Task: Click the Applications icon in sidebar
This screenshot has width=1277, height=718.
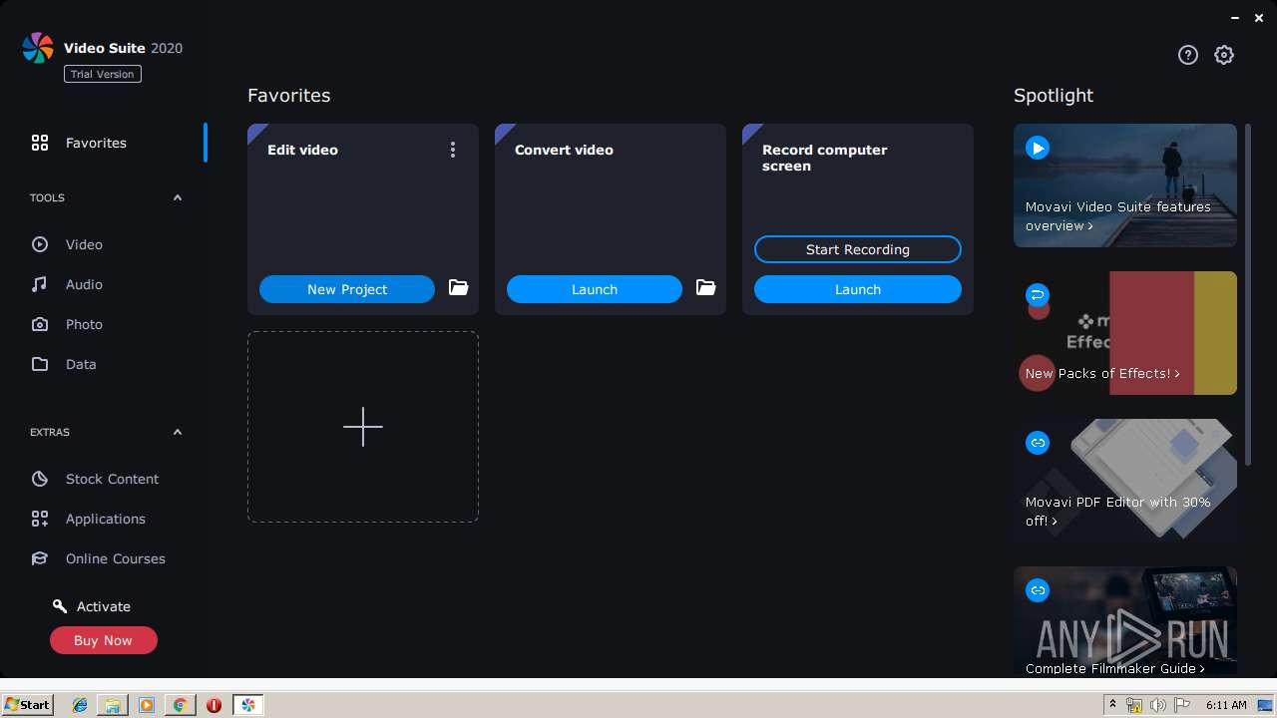Action: click(40, 519)
